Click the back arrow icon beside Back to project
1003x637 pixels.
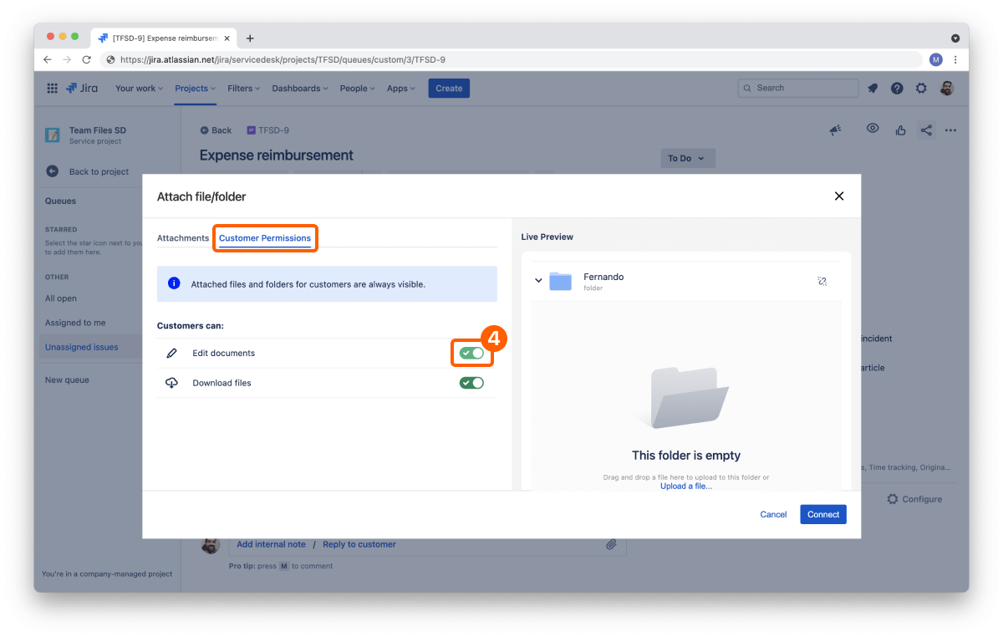[x=52, y=171]
